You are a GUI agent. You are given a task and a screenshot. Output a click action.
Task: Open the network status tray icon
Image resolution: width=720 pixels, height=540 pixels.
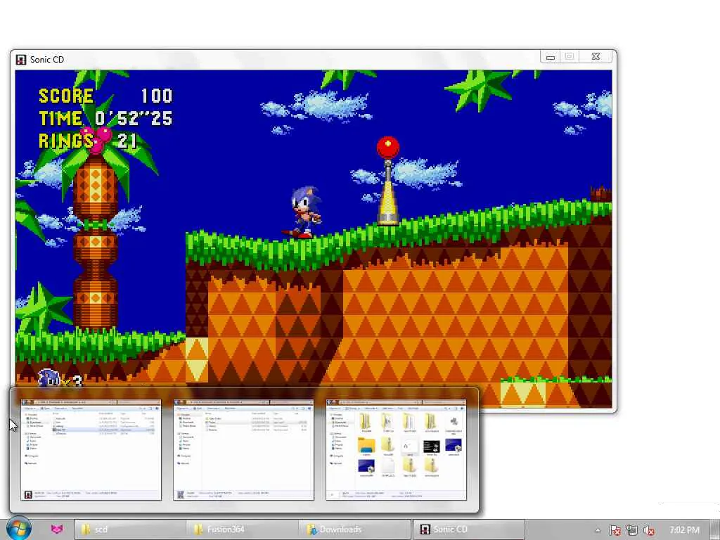click(632, 530)
